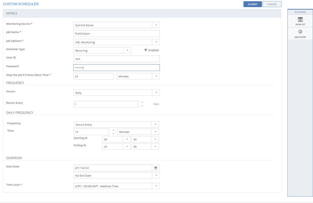The width and height of the screenshot is (313, 203).
Task: Click the Cancel button
Action: click(x=272, y=4)
